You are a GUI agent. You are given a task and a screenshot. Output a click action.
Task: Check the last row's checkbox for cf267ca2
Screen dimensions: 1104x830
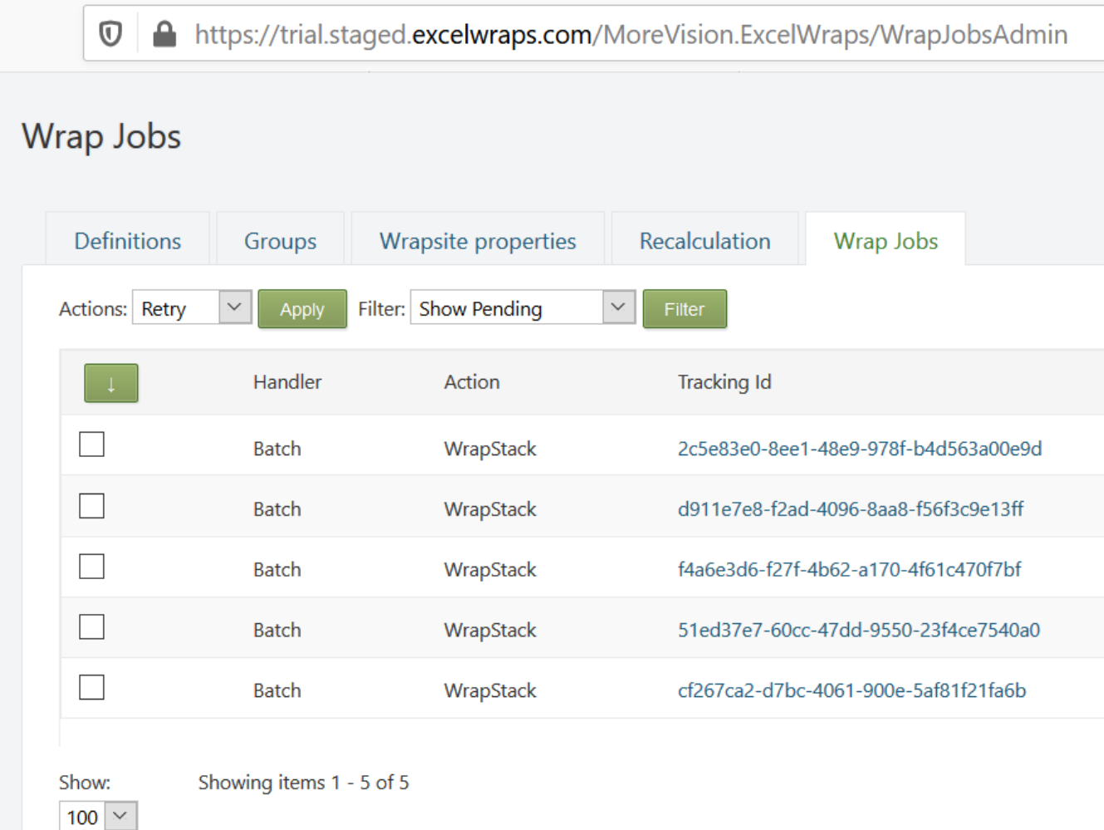click(91, 686)
